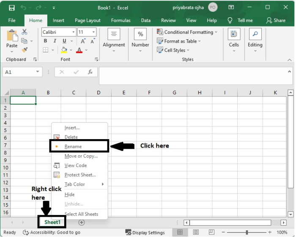Viewport: 296px width, 237px height.
Task: Switch to the Review tab
Action: (x=168, y=20)
